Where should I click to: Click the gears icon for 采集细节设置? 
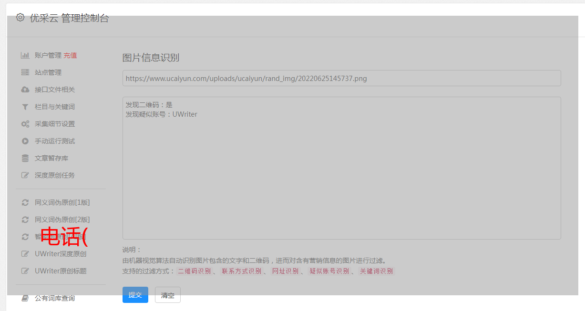25,124
